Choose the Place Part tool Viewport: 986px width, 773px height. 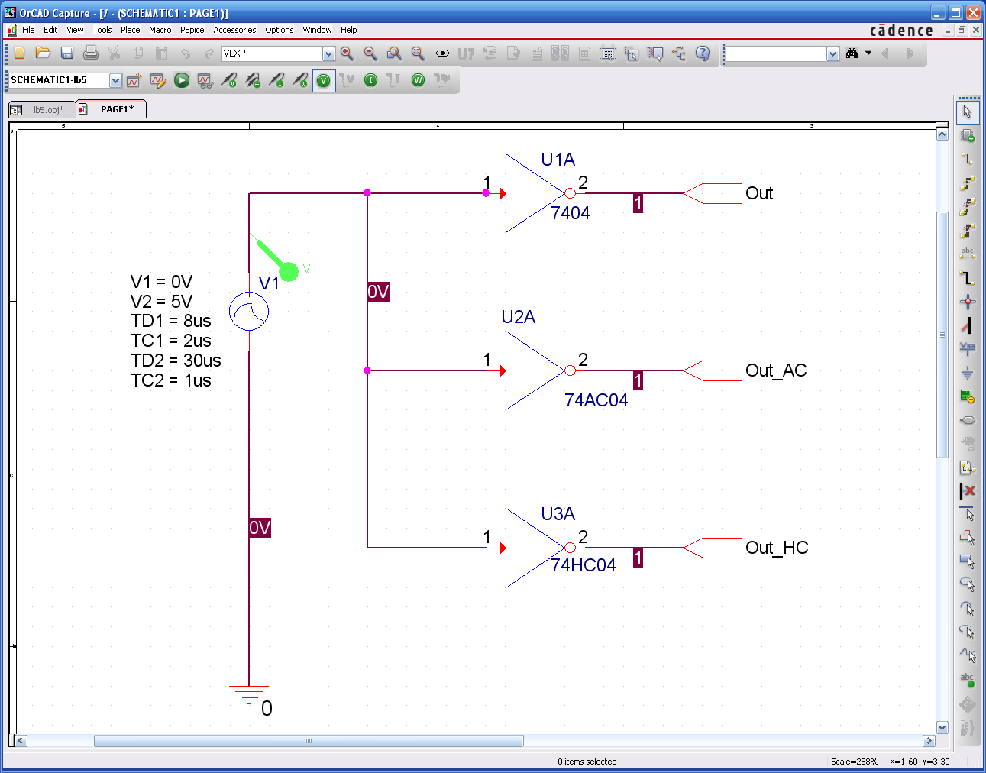click(968, 136)
